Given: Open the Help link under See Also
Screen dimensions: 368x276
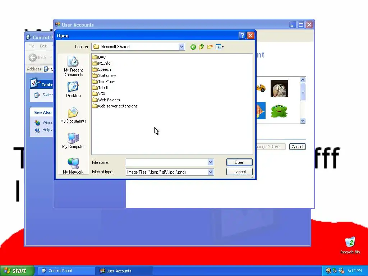Looking at the screenshot, I should [44, 130].
